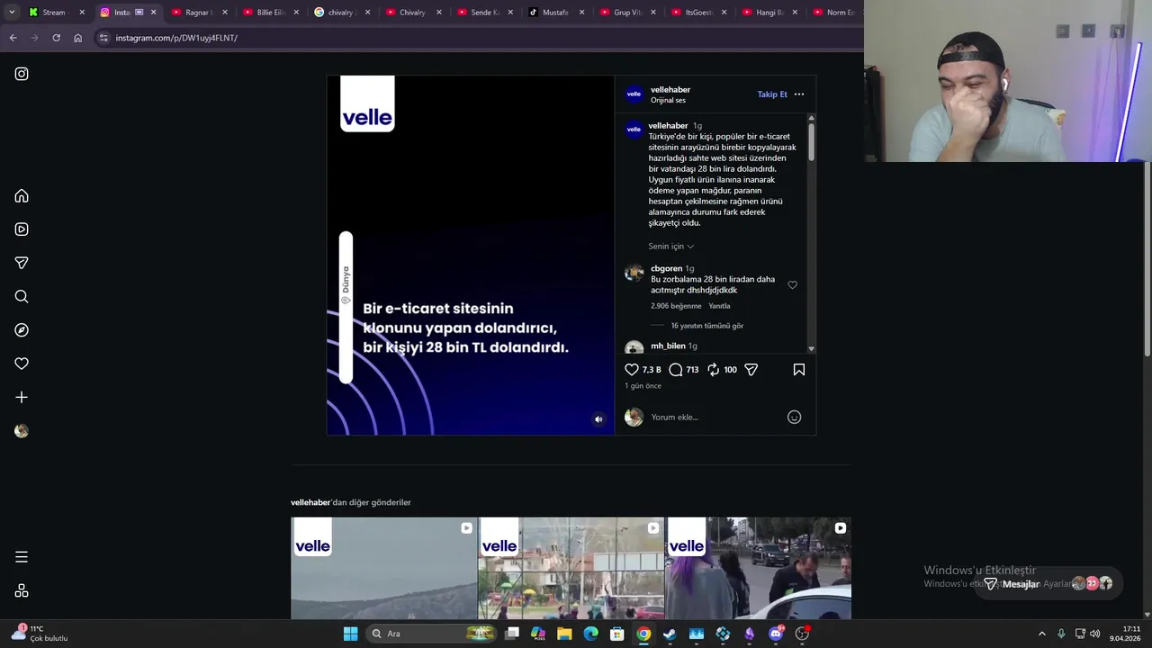Viewport: 1152px width, 648px height.
Task: Open third vellehaber thumbnail with purple hair
Action: click(x=759, y=568)
